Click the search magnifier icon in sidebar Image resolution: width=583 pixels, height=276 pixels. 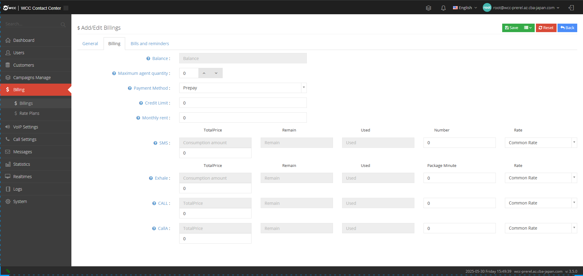click(x=63, y=25)
